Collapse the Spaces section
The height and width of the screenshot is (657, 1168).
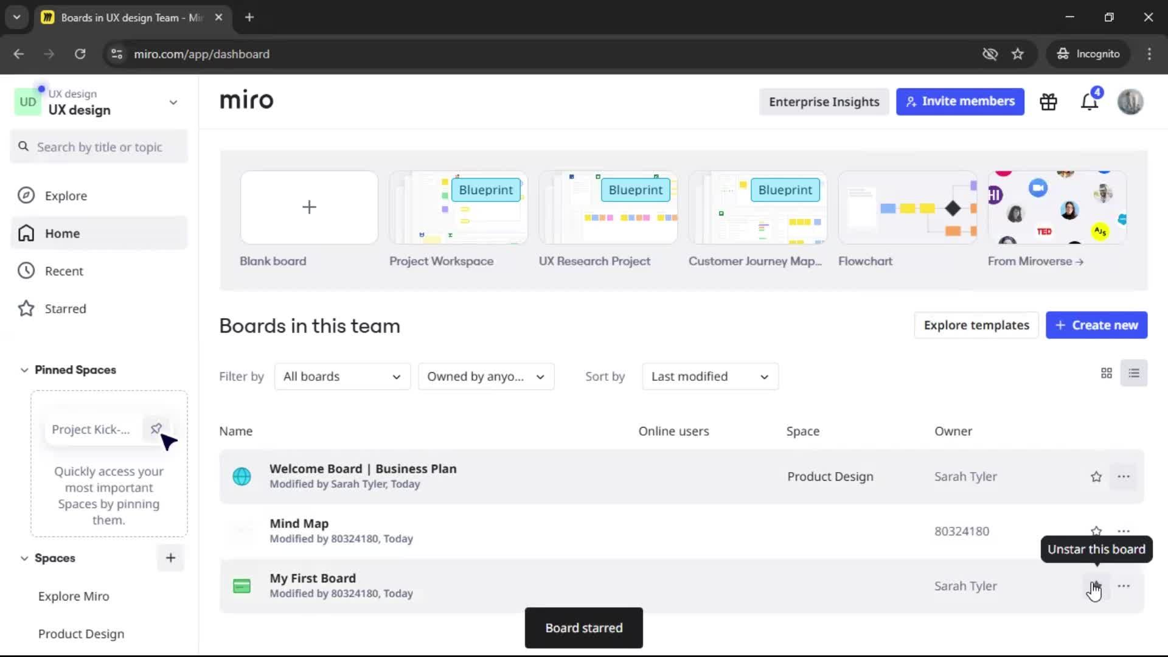pyautogui.click(x=24, y=558)
